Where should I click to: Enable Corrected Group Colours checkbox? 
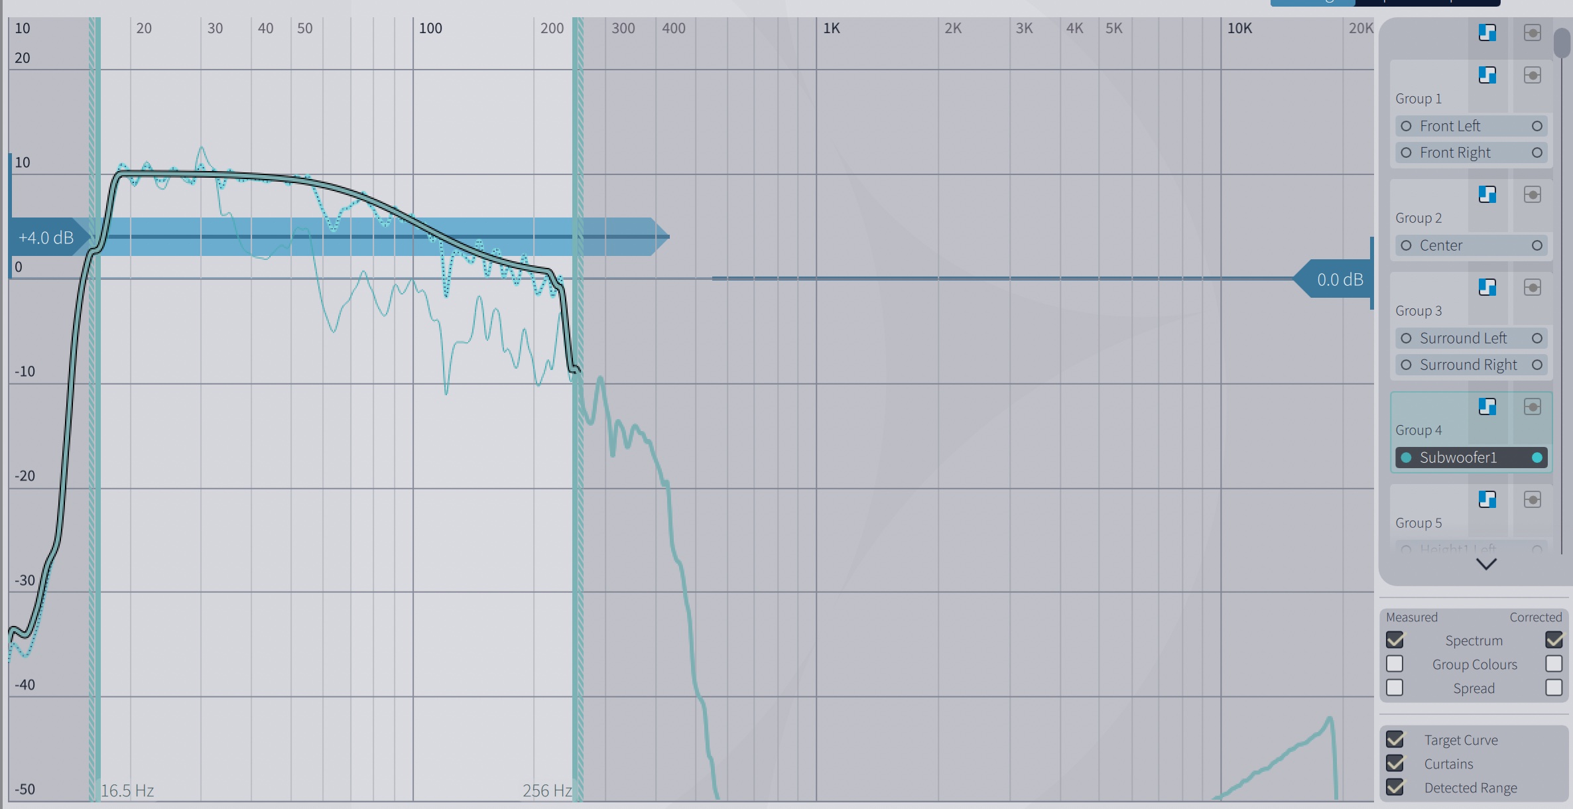pos(1553,664)
